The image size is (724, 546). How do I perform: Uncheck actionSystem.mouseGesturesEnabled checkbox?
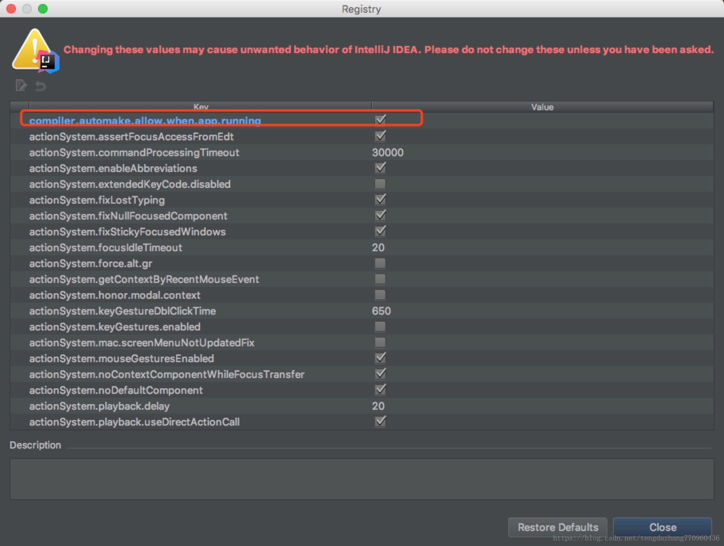coord(380,358)
